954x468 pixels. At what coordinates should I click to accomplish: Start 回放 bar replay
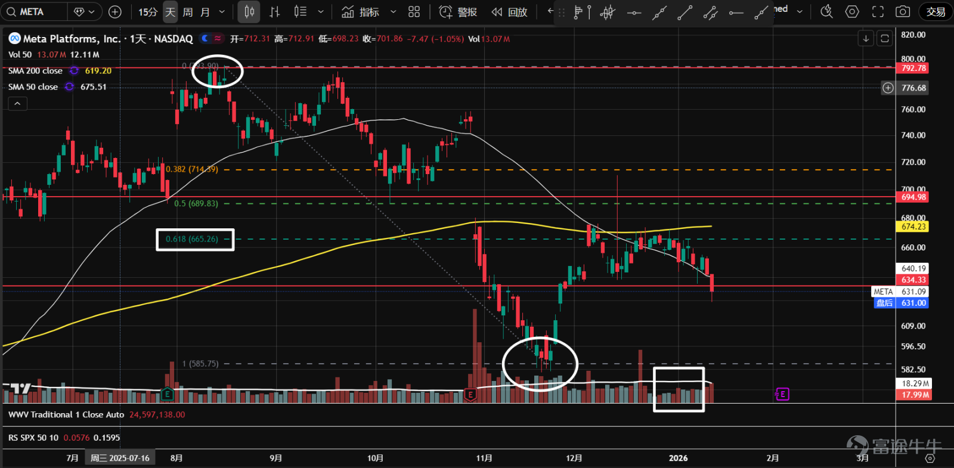click(x=509, y=11)
